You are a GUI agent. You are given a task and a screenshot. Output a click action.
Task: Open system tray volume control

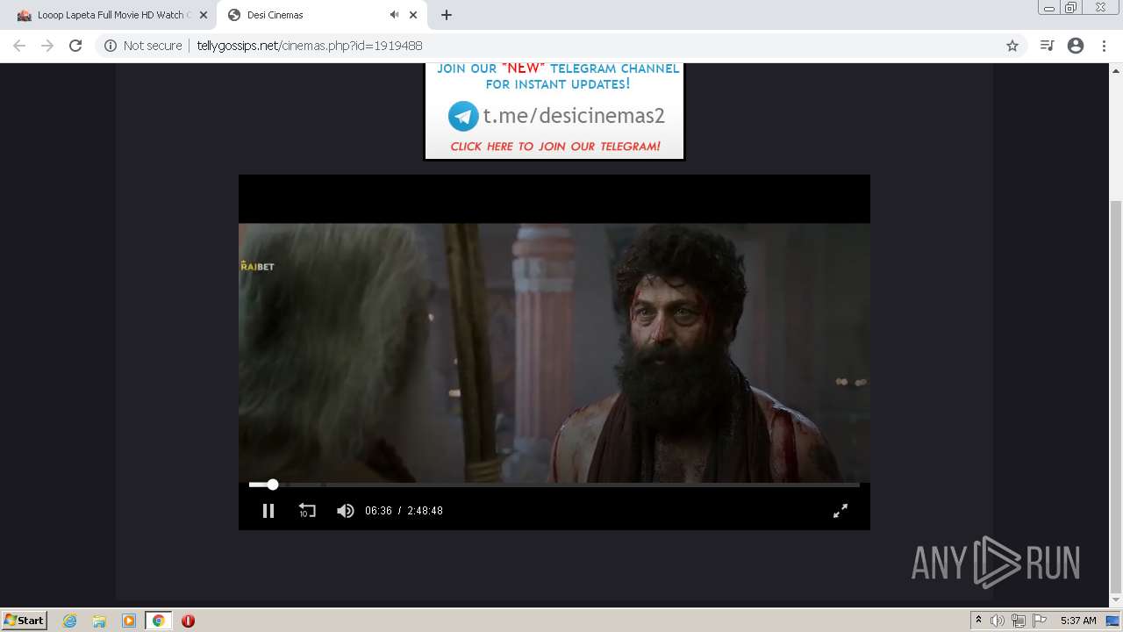(x=998, y=621)
